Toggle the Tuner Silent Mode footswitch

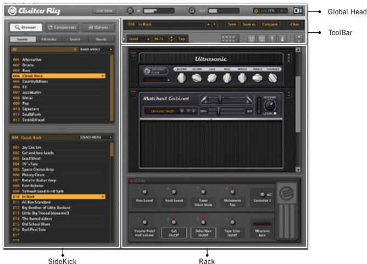tap(203, 192)
